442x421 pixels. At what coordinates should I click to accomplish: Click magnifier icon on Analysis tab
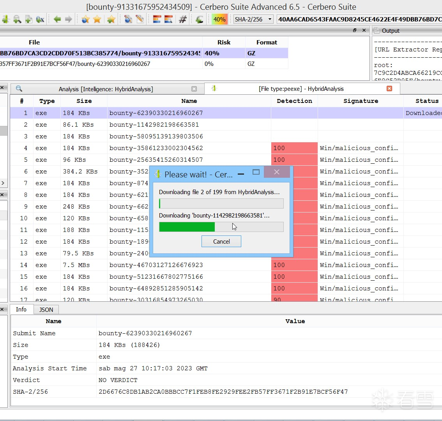(x=19, y=88)
